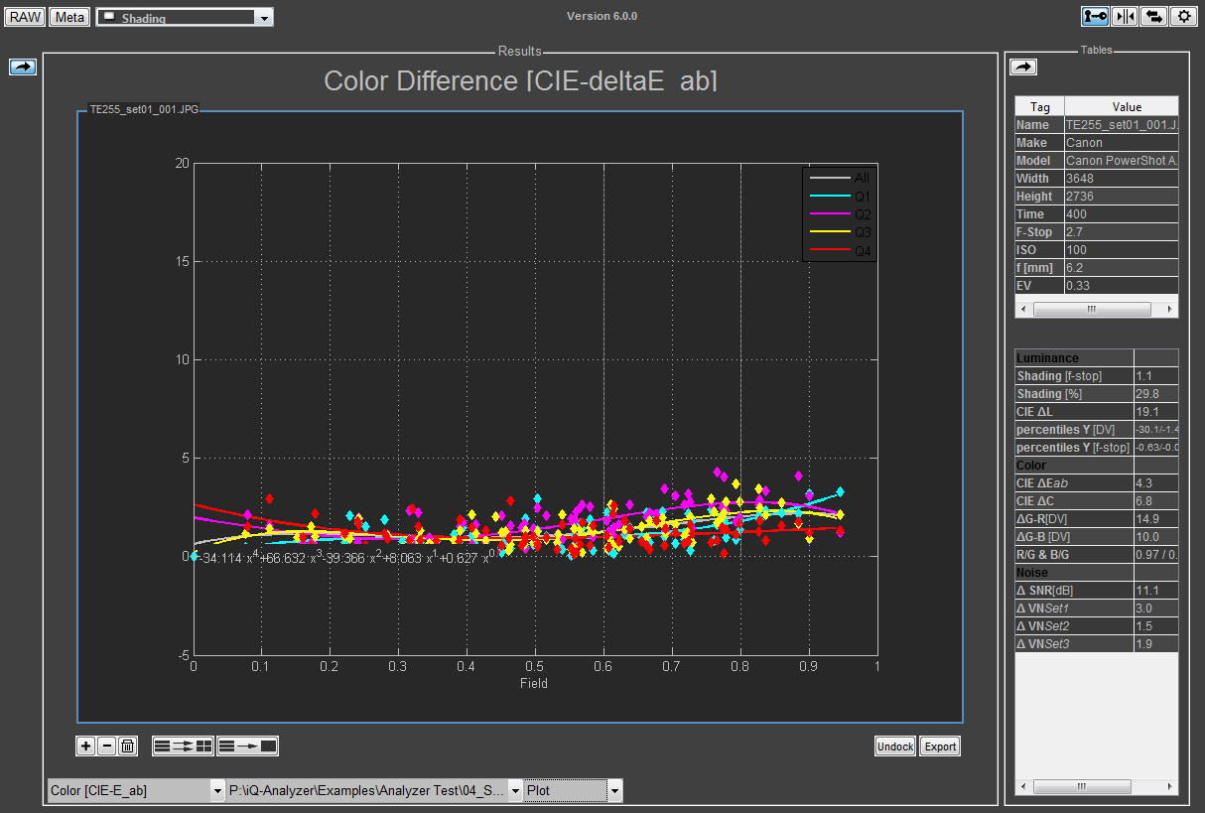Click the Undock button

[x=894, y=746]
